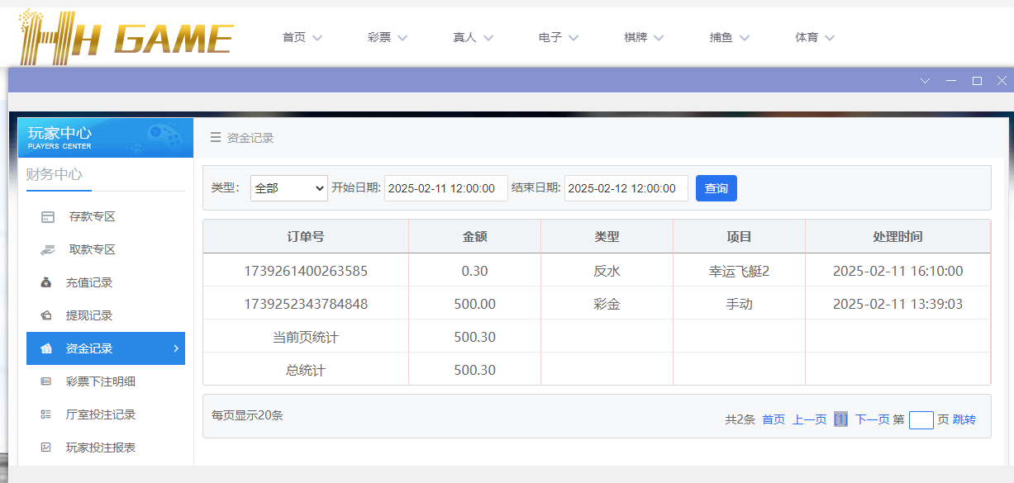
Task: Open the 首页 top navigation item
Action: 302,37
